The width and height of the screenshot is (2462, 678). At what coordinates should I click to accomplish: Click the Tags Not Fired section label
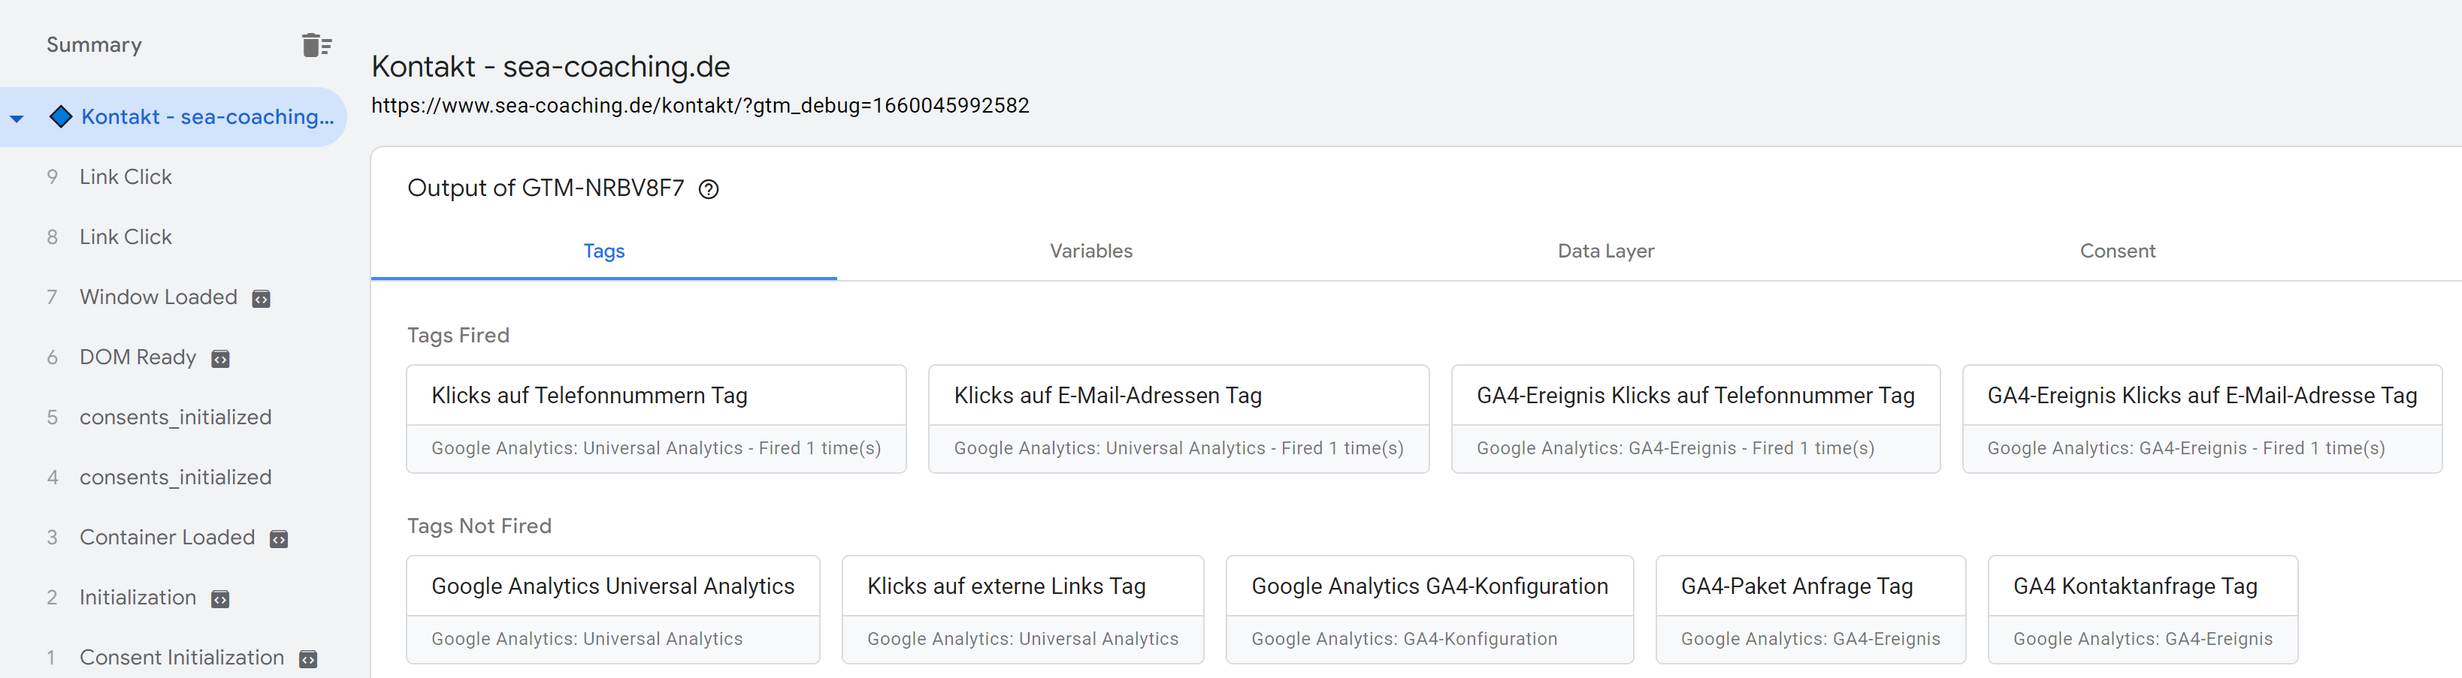coord(479,526)
